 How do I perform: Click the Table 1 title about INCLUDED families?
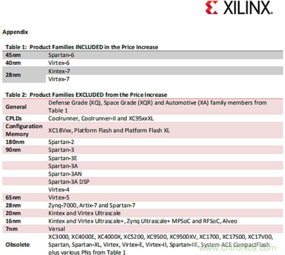pos(82,47)
